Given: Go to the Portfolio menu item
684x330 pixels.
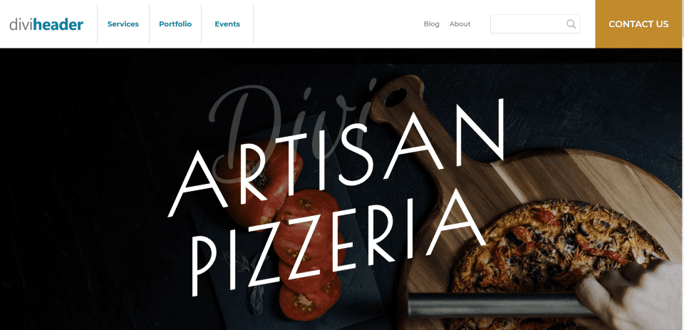Looking at the screenshot, I should [x=175, y=24].
